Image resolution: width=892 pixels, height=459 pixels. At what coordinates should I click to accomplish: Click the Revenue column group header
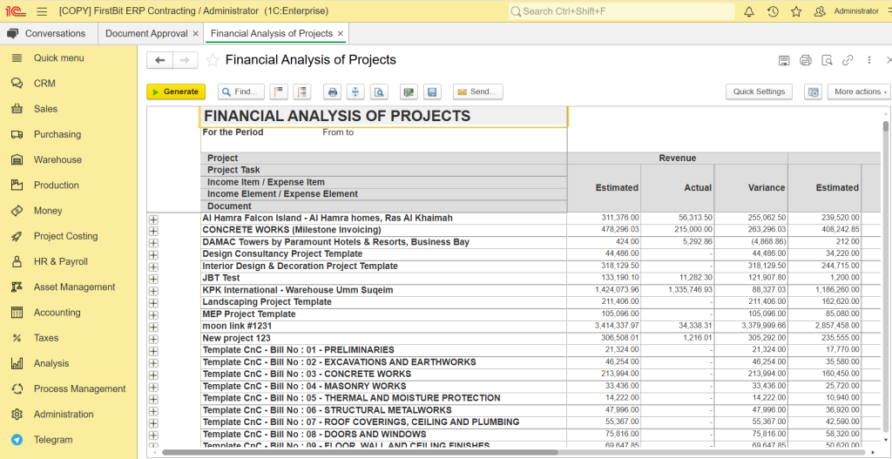pyautogui.click(x=678, y=159)
